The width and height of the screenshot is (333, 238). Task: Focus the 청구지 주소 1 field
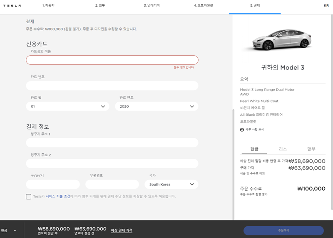[x=112, y=142]
